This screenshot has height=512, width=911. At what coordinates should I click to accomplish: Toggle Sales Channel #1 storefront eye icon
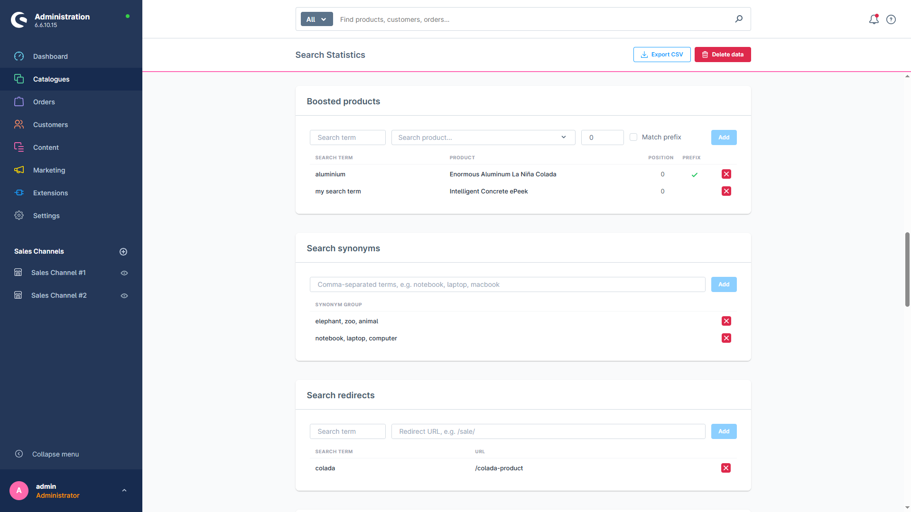[124, 273]
